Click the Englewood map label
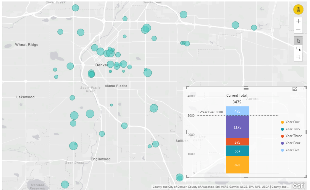 click(x=101, y=159)
